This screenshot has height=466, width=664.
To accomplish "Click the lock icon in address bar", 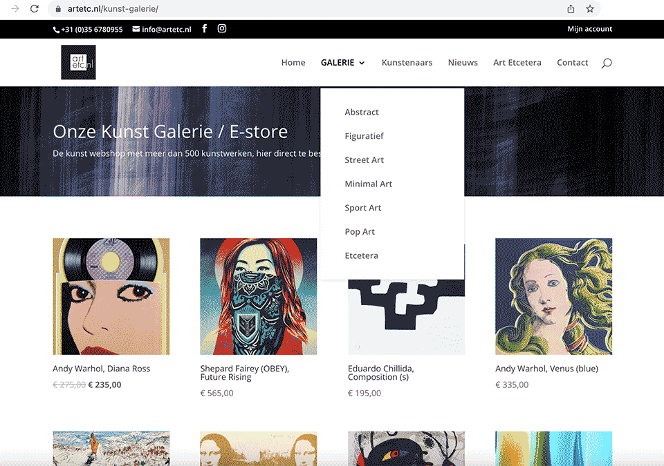I will [x=58, y=9].
